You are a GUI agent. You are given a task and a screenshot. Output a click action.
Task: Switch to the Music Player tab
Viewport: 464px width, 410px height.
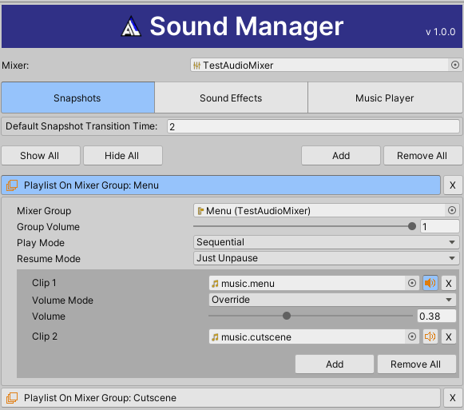point(385,98)
